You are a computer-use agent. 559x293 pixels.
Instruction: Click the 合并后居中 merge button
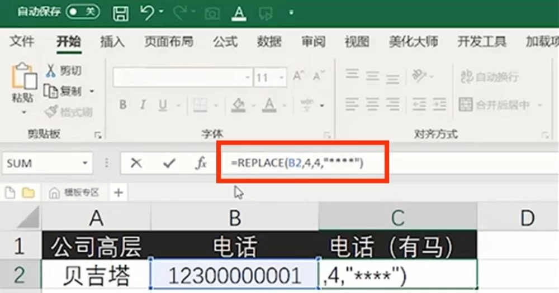pos(494,104)
